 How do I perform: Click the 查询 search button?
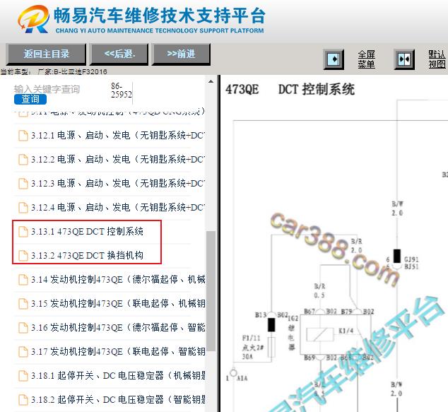30,99
